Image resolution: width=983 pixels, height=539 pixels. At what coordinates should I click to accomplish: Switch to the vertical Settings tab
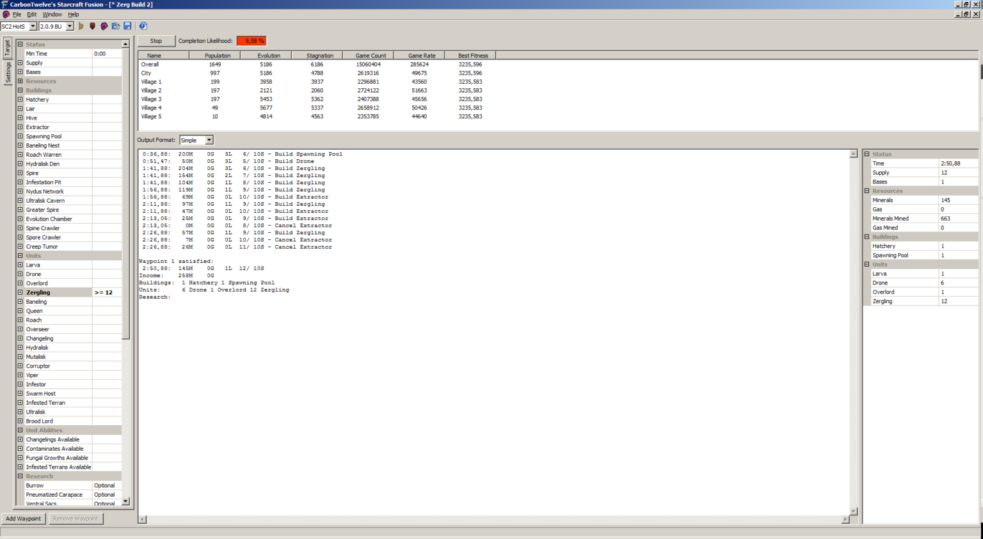(8, 72)
